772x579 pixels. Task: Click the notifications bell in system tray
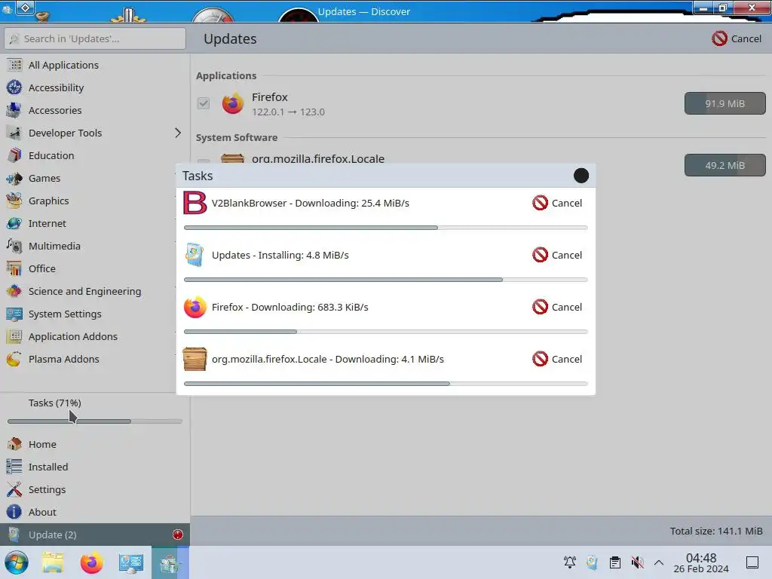point(570,562)
